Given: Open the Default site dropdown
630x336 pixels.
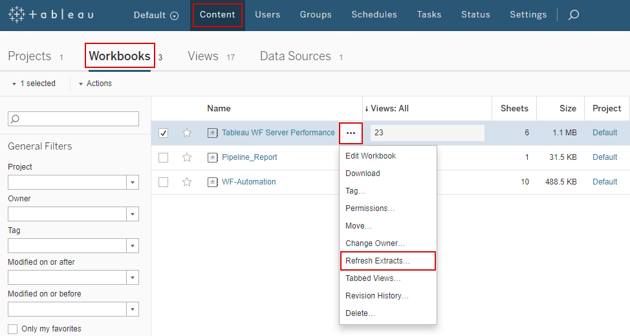Looking at the screenshot, I should tap(156, 16).
